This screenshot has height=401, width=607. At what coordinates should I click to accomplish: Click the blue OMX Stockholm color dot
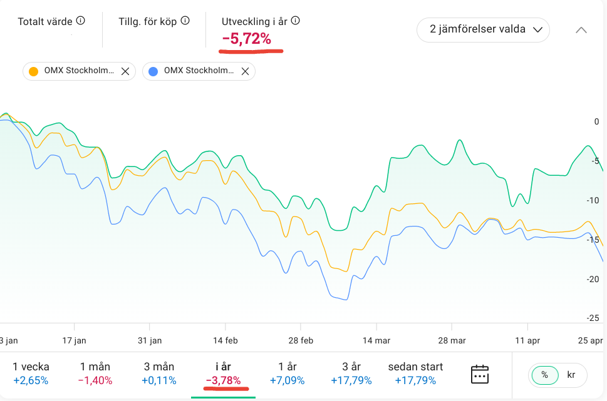point(153,71)
